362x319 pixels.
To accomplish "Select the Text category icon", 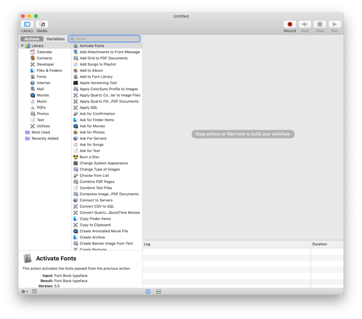I will 33,120.
